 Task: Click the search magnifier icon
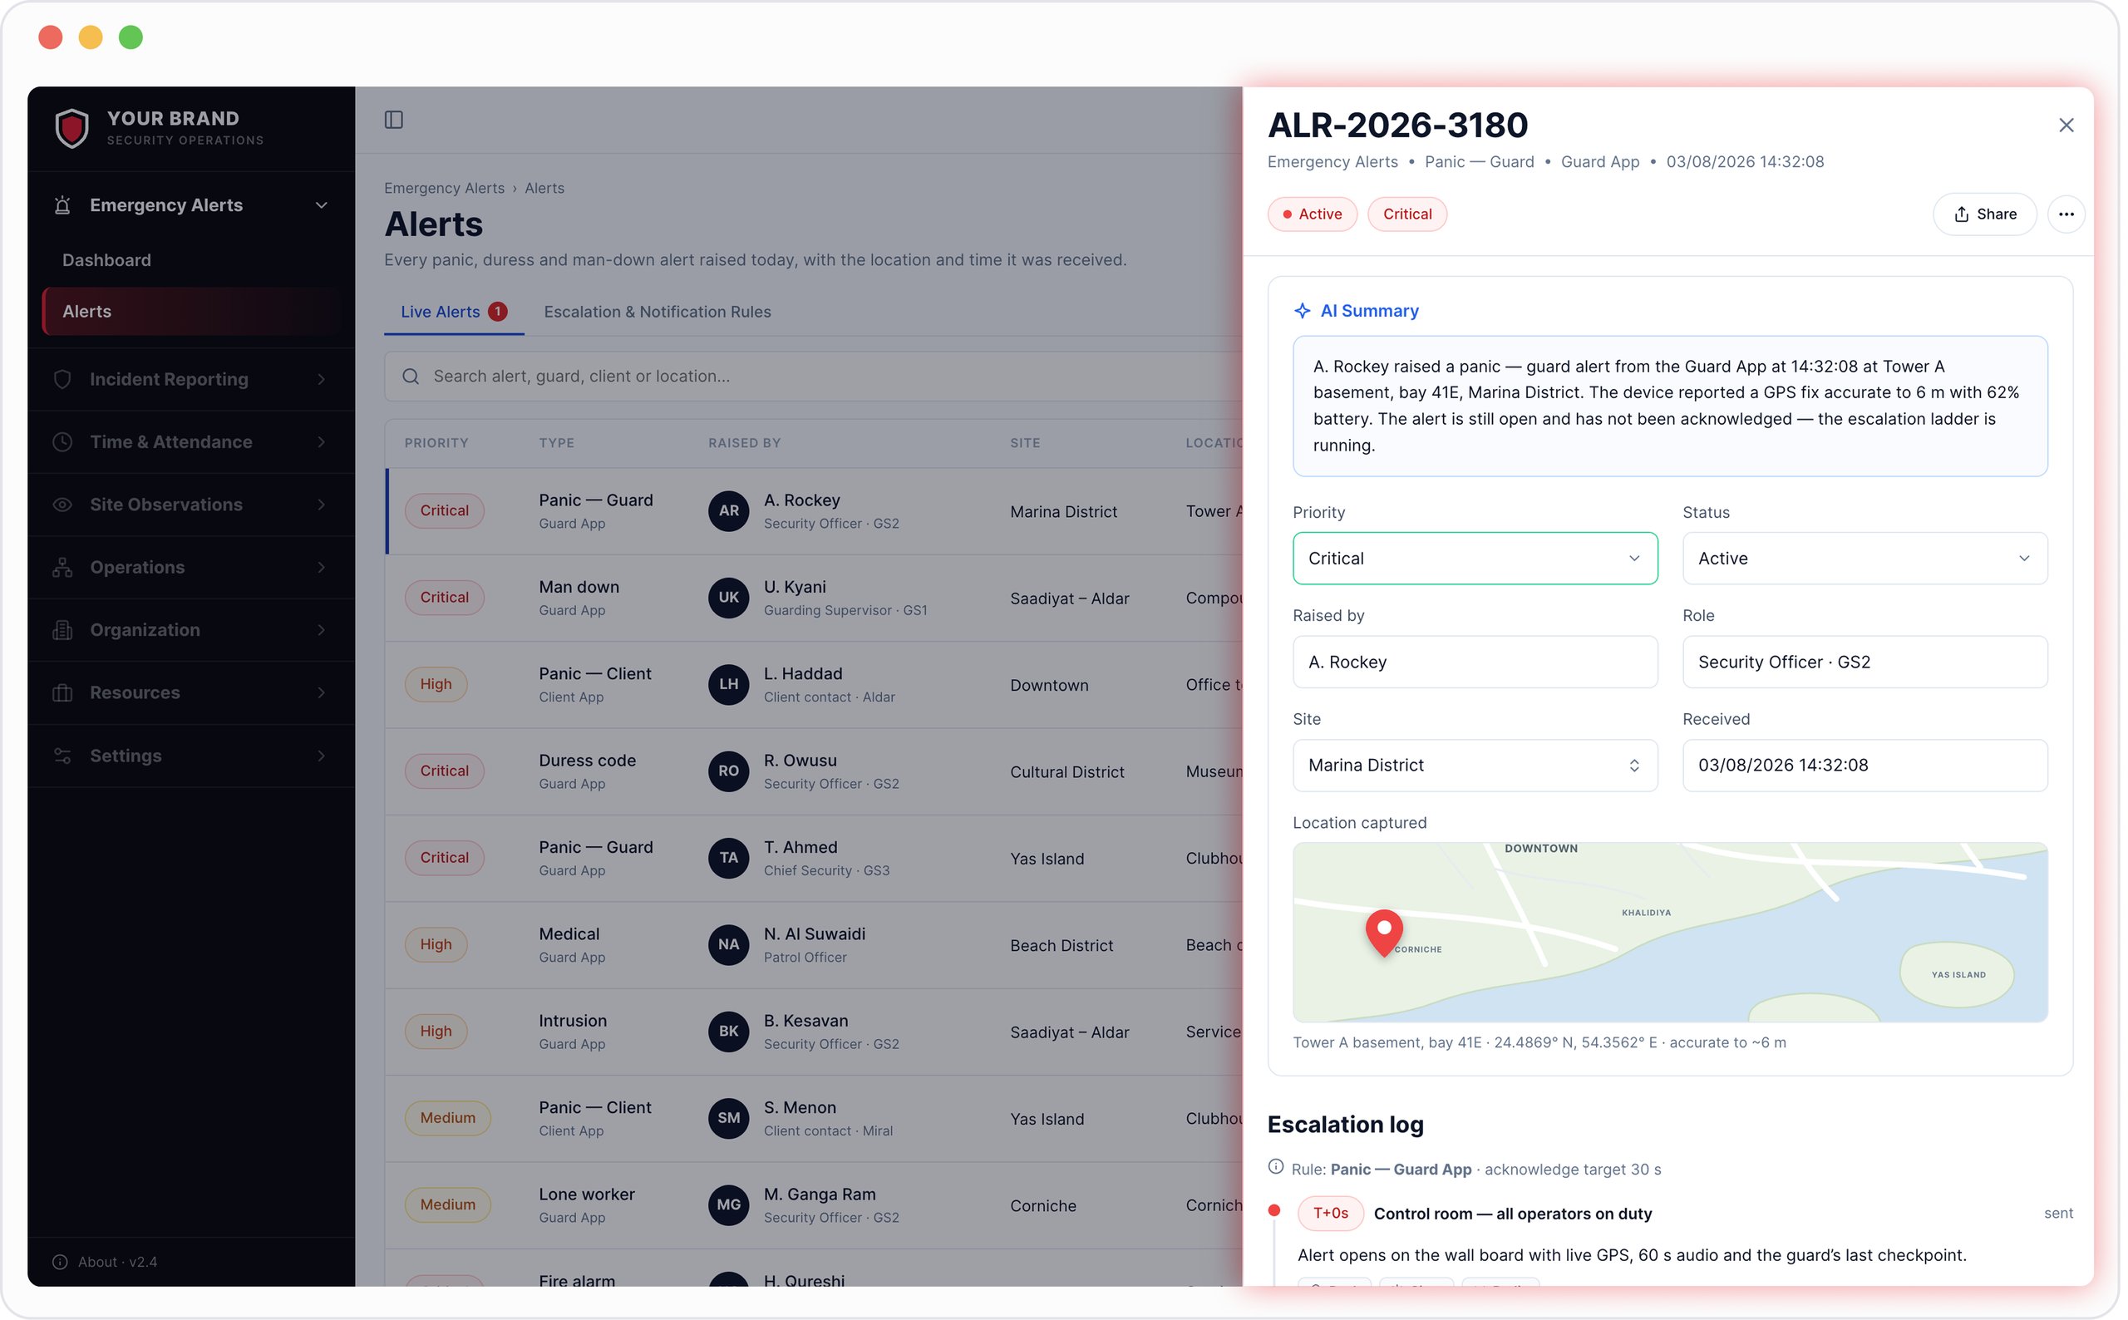coord(411,377)
